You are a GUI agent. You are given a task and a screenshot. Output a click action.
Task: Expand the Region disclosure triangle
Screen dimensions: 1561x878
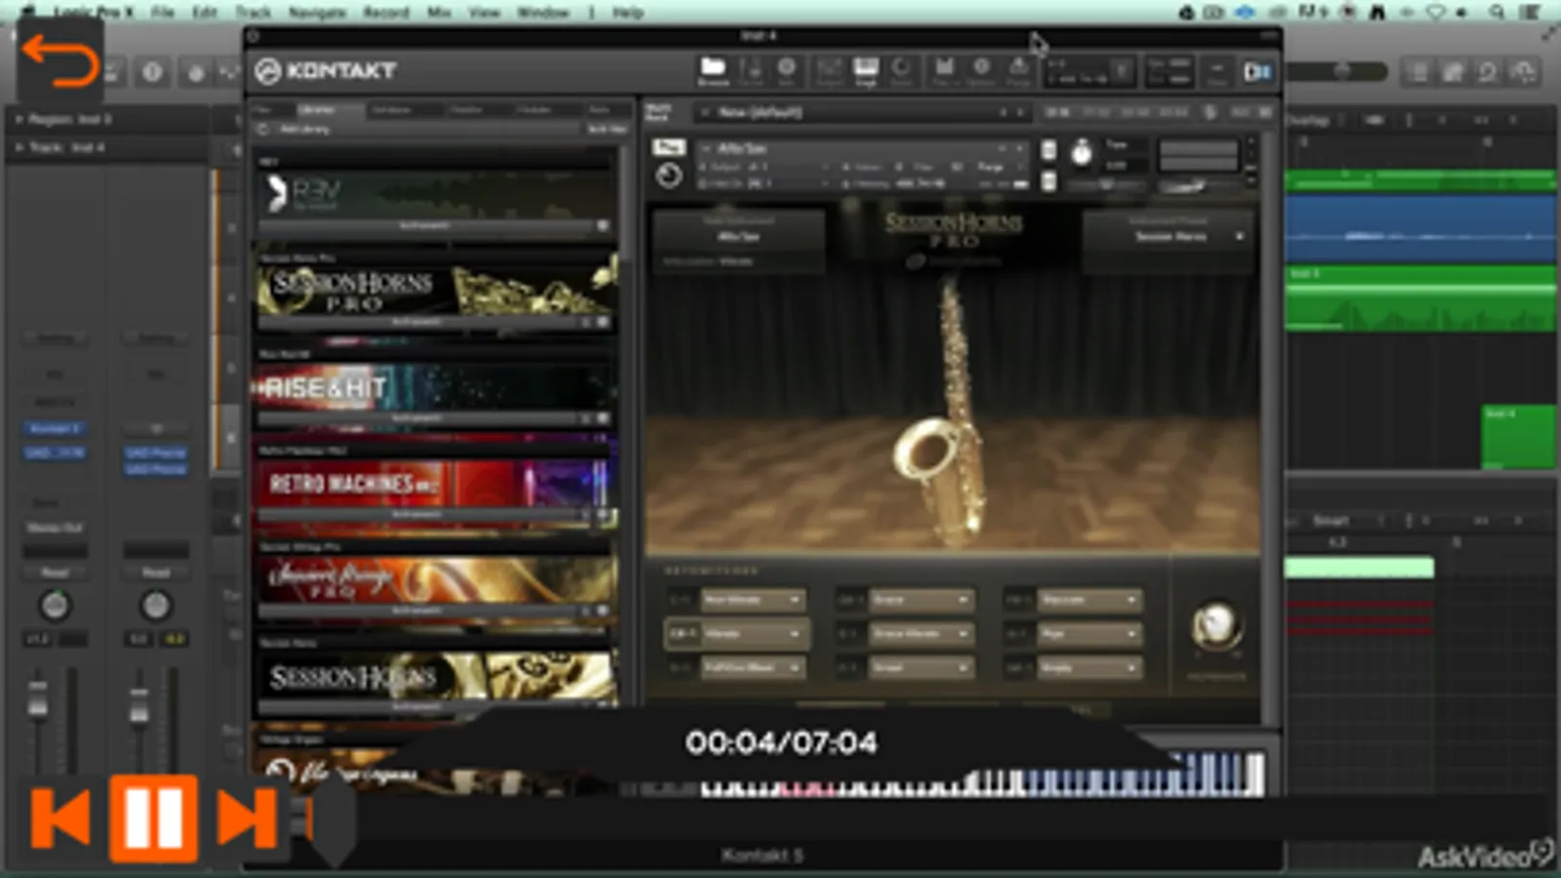click(x=19, y=119)
